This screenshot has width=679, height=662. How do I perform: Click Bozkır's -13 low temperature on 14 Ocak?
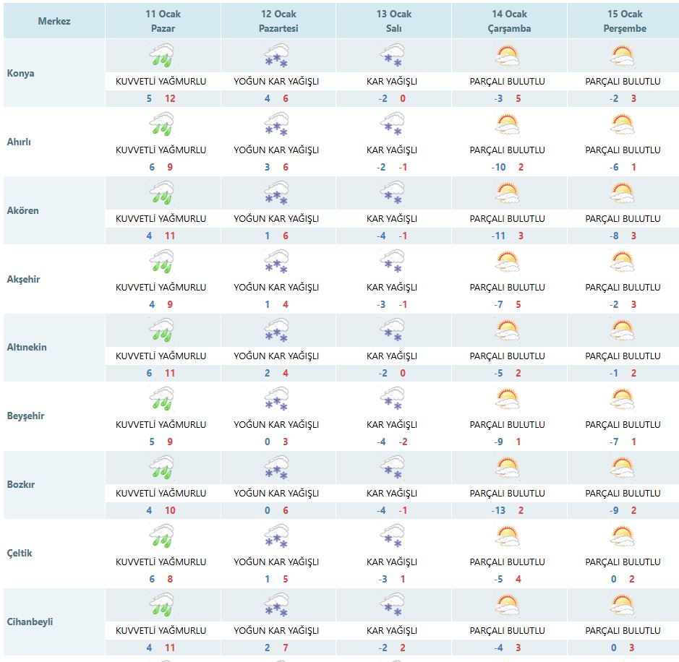(x=497, y=510)
